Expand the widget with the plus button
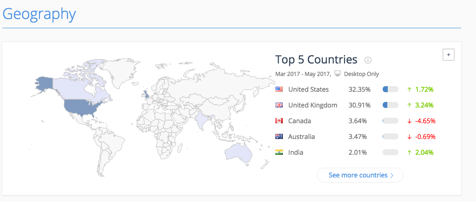The image size is (476, 202). [448, 55]
